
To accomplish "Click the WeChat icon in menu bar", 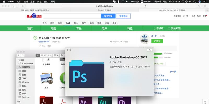I will click(114, 2).
